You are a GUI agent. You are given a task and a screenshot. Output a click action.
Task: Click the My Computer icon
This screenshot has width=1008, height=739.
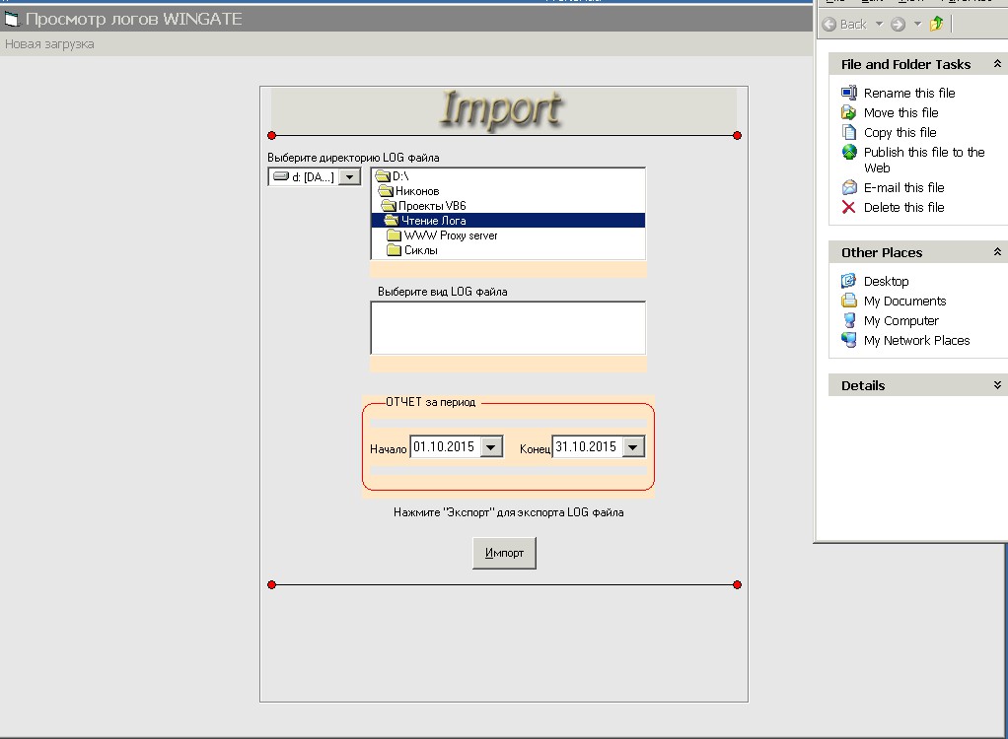pyautogui.click(x=849, y=320)
